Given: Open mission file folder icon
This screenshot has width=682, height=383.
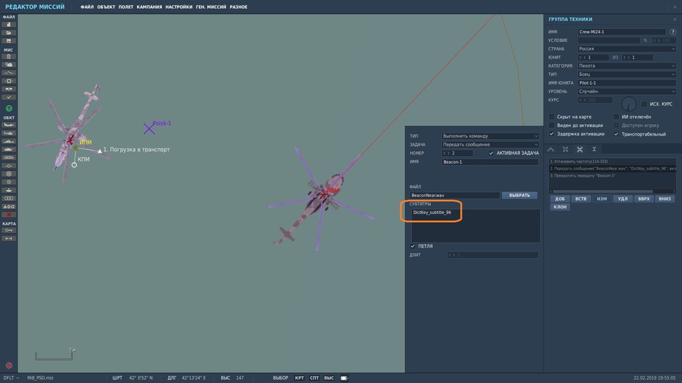Looking at the screenshot, I should (x=9, y=33).
